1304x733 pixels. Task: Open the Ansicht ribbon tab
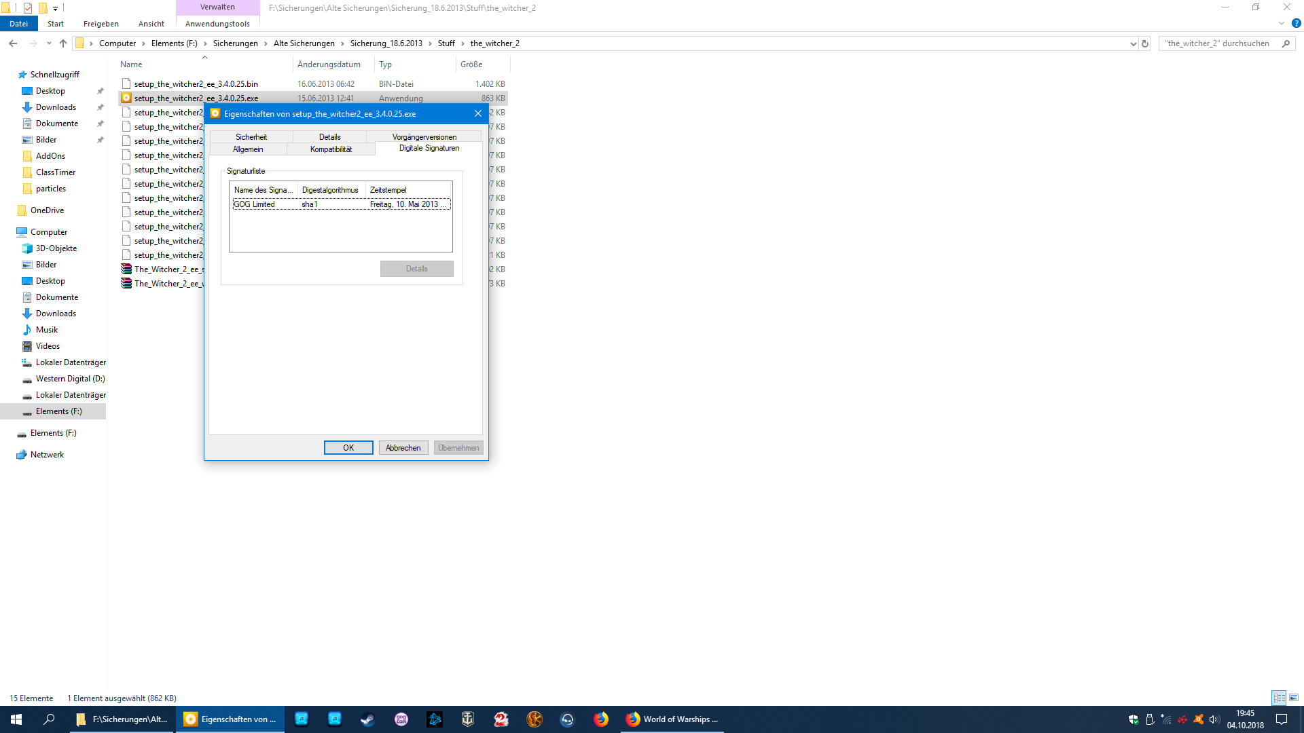[x=151, y=24]
